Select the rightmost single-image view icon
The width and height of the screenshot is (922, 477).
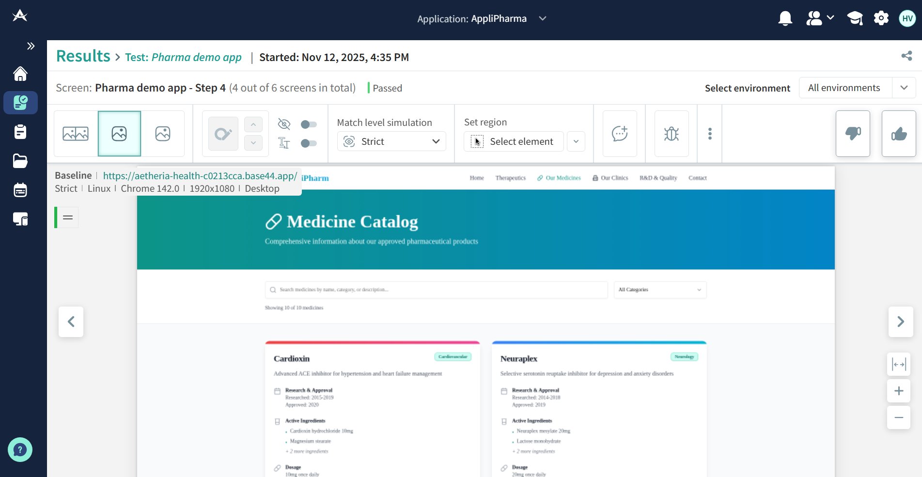click(163, 133)
